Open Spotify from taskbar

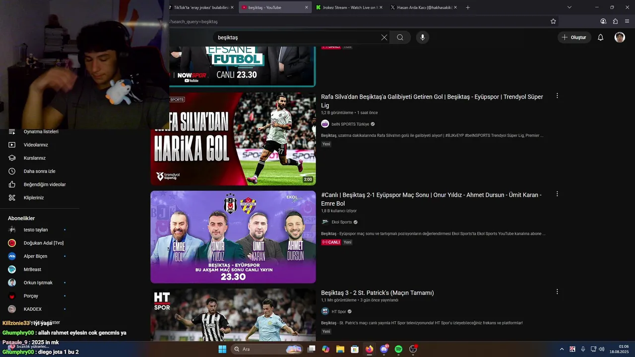coord(398,349)
